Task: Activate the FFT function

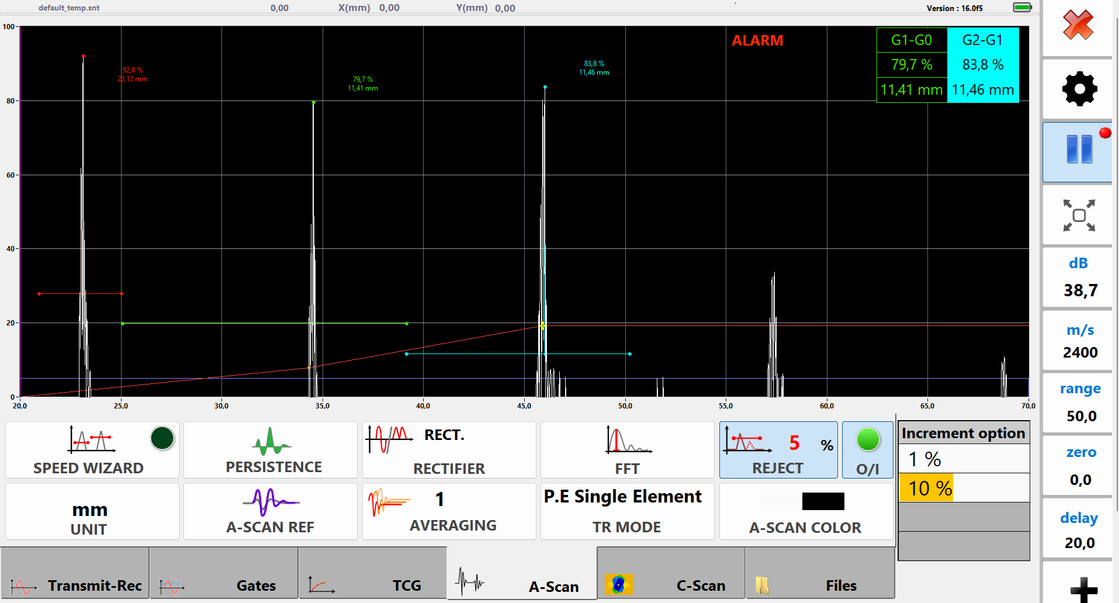Action: 626,450
